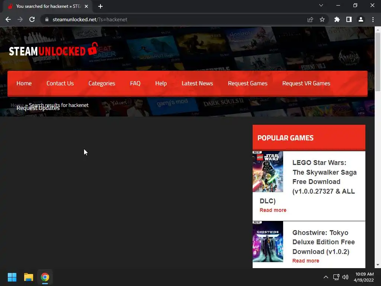
Task: Click the browser forward arrow
Action: [20, 19]
